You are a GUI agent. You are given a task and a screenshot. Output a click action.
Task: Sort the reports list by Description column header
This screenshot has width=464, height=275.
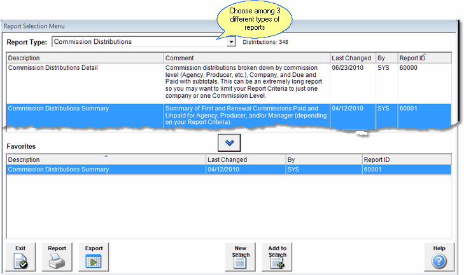click(x=85, y=58)
